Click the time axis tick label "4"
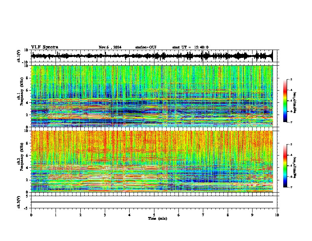The width and height of the screenshot is (312, 241). click(x=129, y=215)
